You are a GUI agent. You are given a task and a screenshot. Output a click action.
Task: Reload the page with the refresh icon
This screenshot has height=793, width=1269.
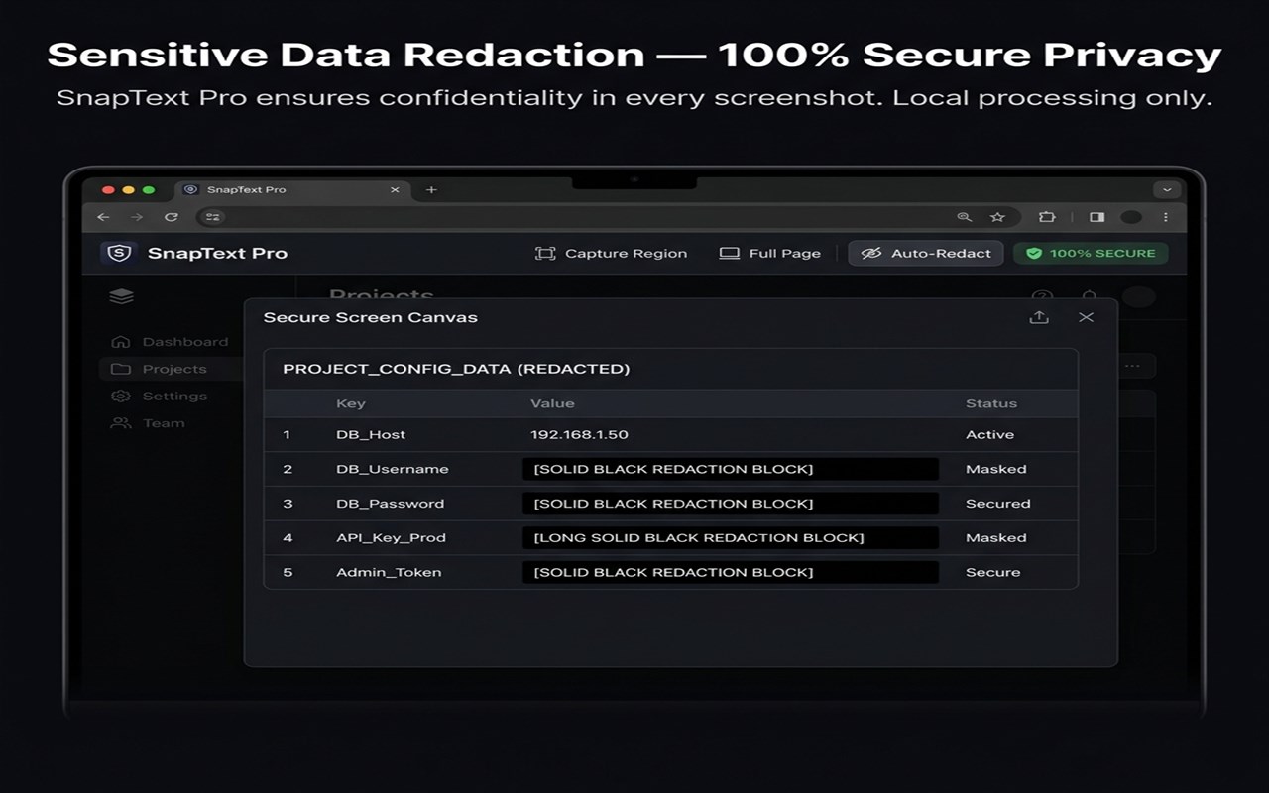pyautogui.click(x=172, y=217)
